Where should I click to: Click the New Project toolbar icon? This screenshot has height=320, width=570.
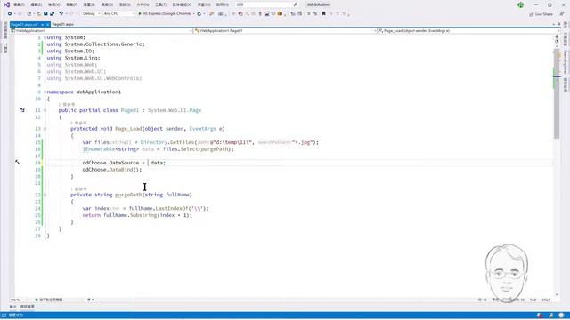[29, 13]
